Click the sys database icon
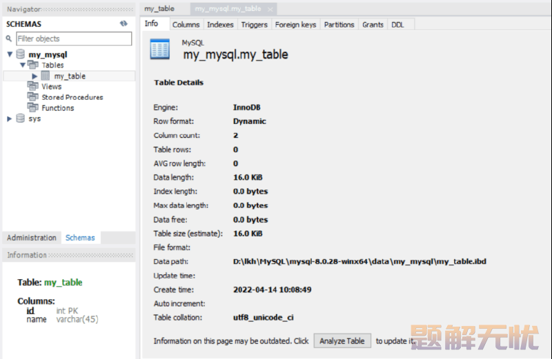This screenshot has height=359, width=552. (21, 119)
